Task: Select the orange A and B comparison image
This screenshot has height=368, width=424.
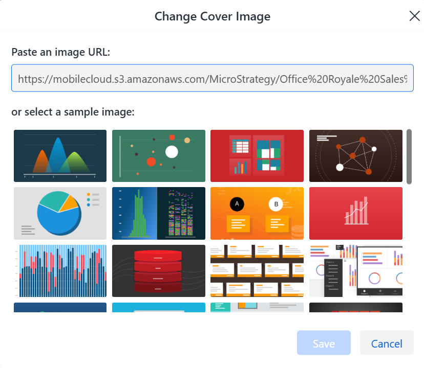Action: click(257, 213)
